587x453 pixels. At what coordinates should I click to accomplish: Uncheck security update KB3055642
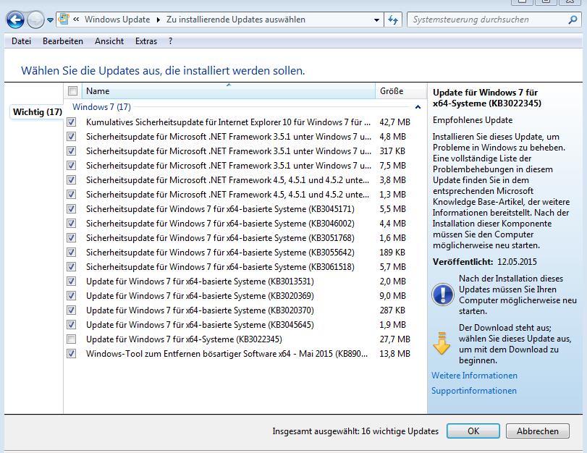[x=71, y=253]
